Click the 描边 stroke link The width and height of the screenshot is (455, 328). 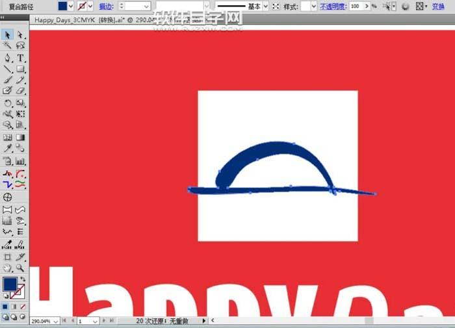click(x=106, y=6)
